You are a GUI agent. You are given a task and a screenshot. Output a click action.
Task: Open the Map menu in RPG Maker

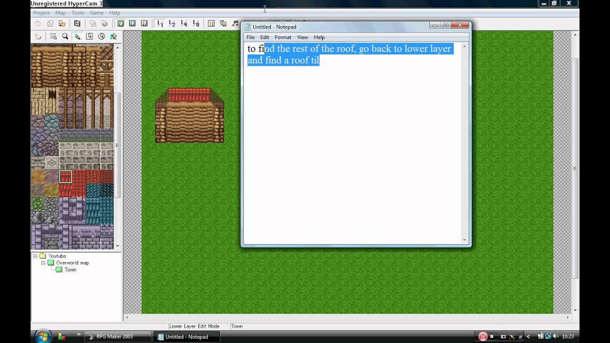pyautogui.click(x=61, y=13)
